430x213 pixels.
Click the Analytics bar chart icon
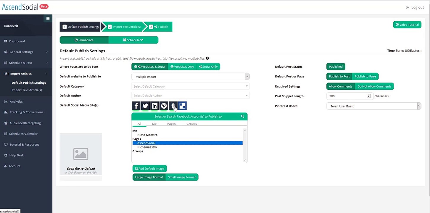click(6, 101)
